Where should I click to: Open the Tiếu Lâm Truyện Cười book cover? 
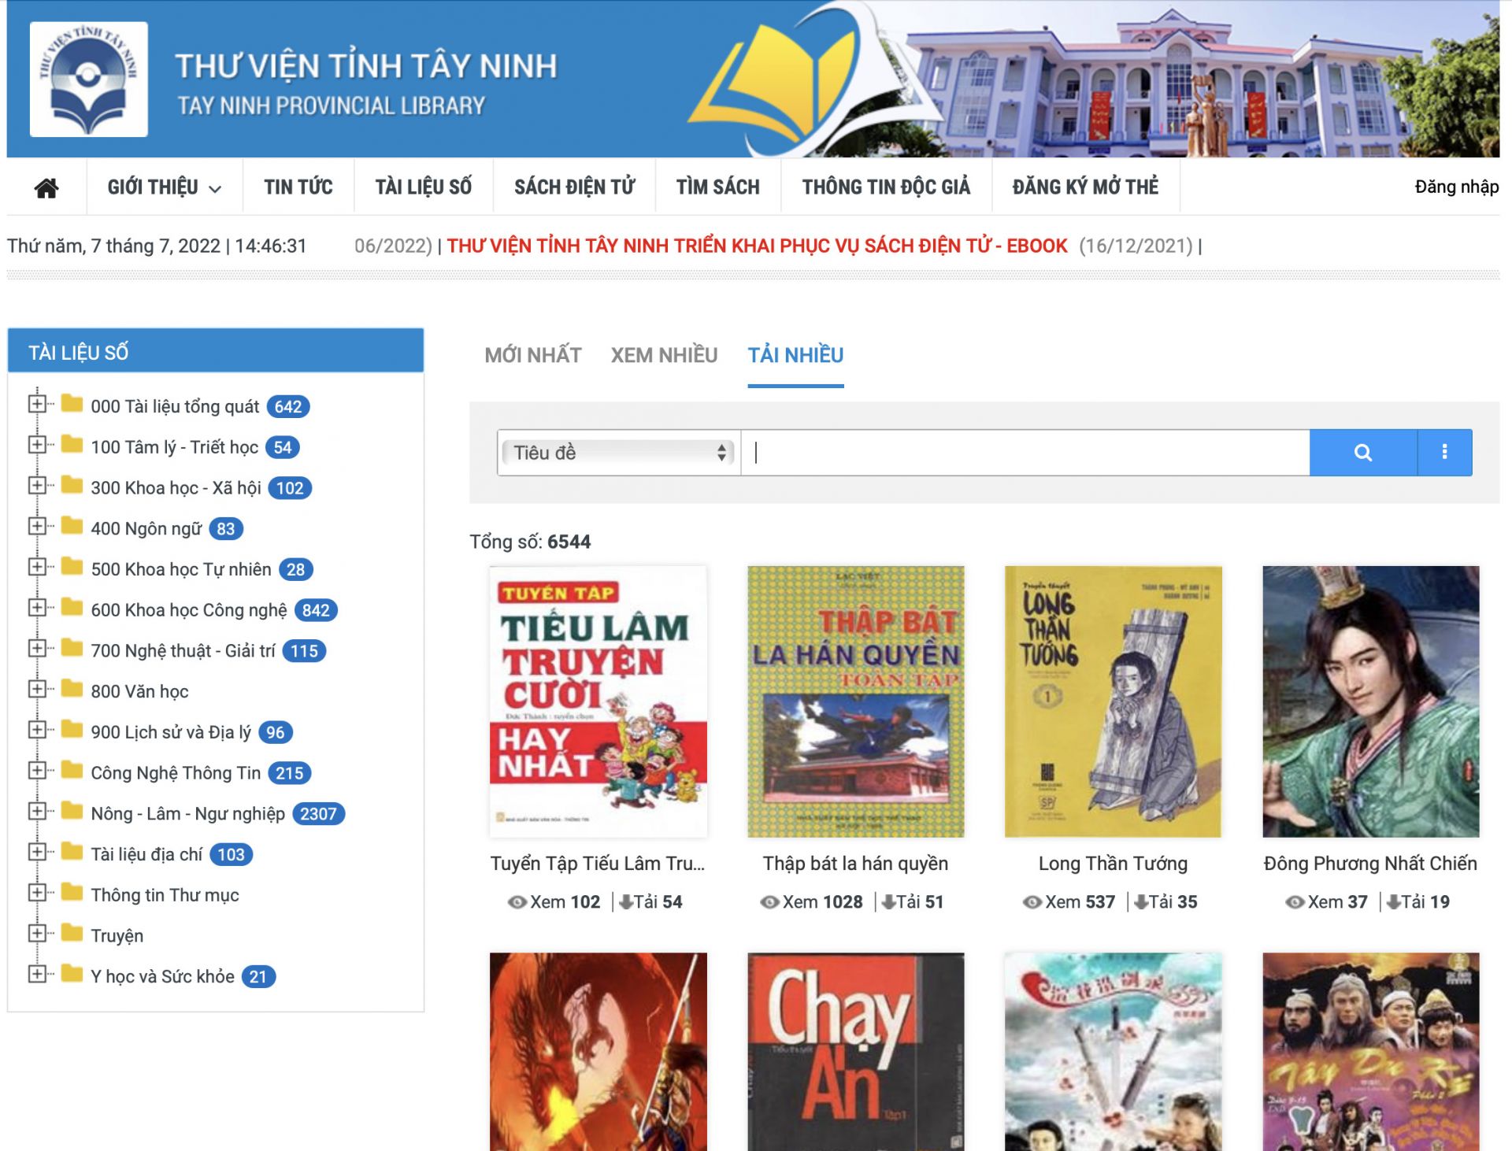pos(598,701)
